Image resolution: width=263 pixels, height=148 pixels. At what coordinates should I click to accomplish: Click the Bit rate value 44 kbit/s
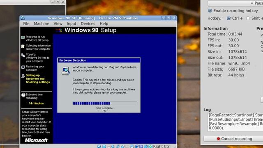tap(236, 75)
